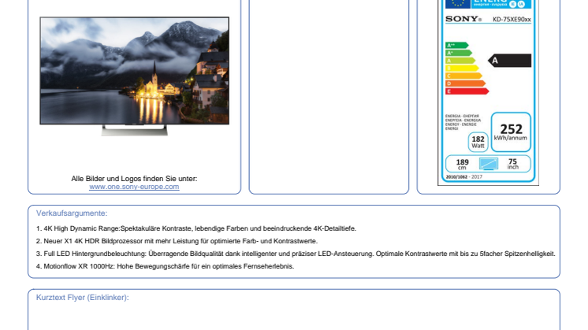Image resolution: width=588 pixels, height=330 pixels.
Task: Click the model number KD-75XE90xx
Action: pyautogui.click(x=512, y=20)
